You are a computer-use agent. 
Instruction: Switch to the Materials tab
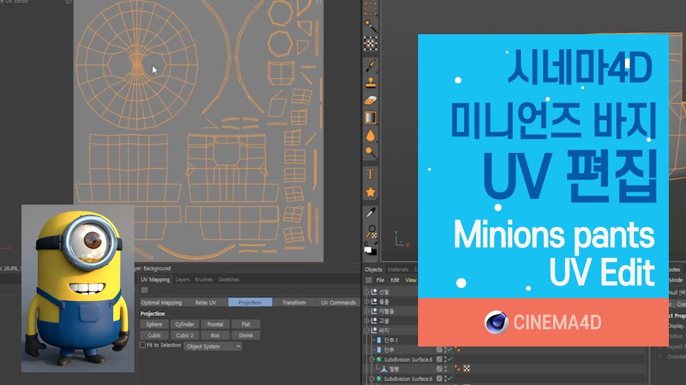[398, 269]
